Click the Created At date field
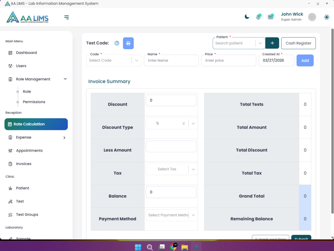The width and height of the screenshot is (334, 251). point(276,60)
